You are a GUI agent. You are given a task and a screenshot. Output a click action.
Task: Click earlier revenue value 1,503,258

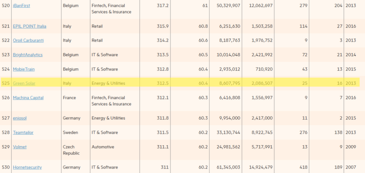click(x=262, y=26)
